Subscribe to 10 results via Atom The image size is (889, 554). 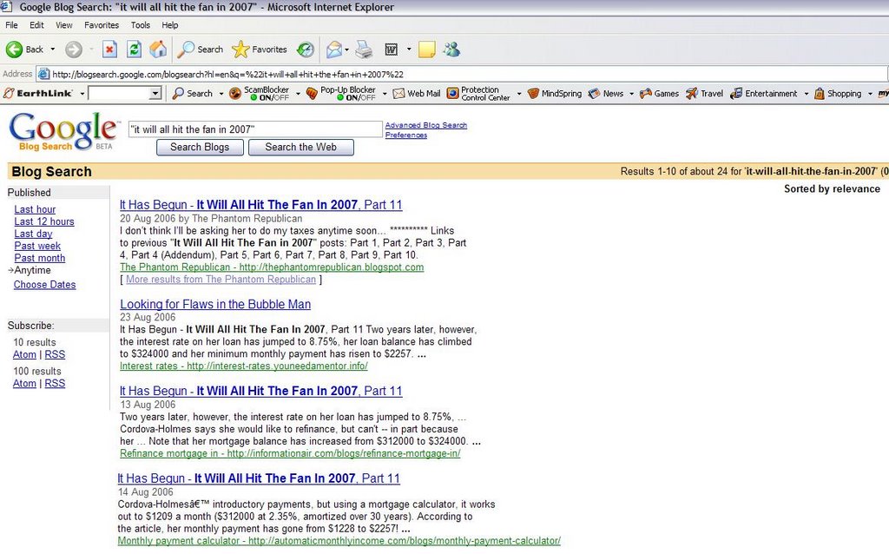pyautogui.click(x=24, y=354)
